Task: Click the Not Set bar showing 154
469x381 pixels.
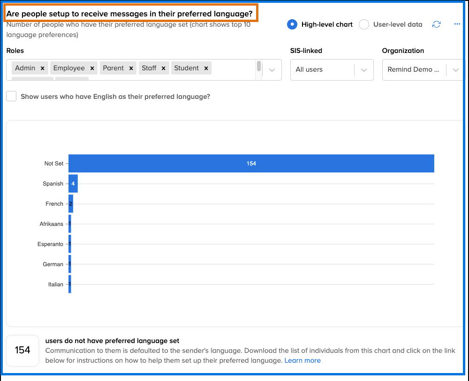Action: point(251,164)
